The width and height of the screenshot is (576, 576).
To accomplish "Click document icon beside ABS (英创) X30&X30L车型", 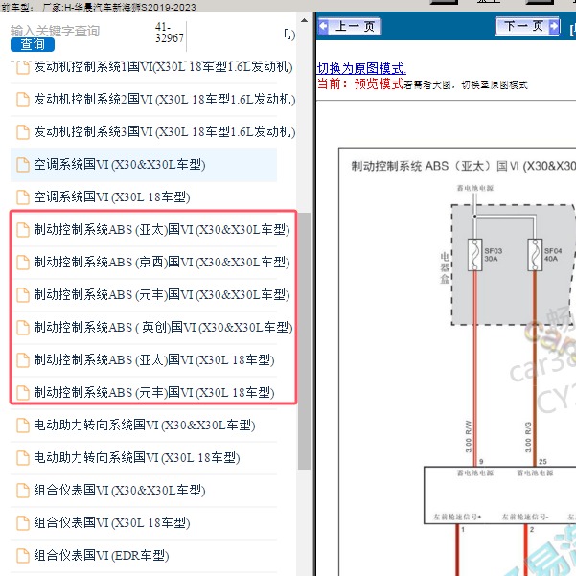I will point(23,328).
